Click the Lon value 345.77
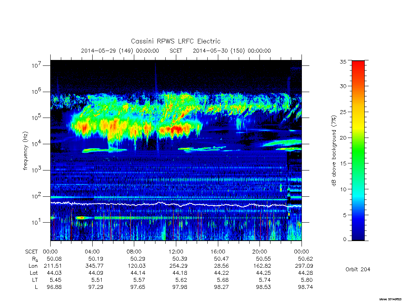Image resolution: width=402 pixels, height=301 pixels. (94, 266)
